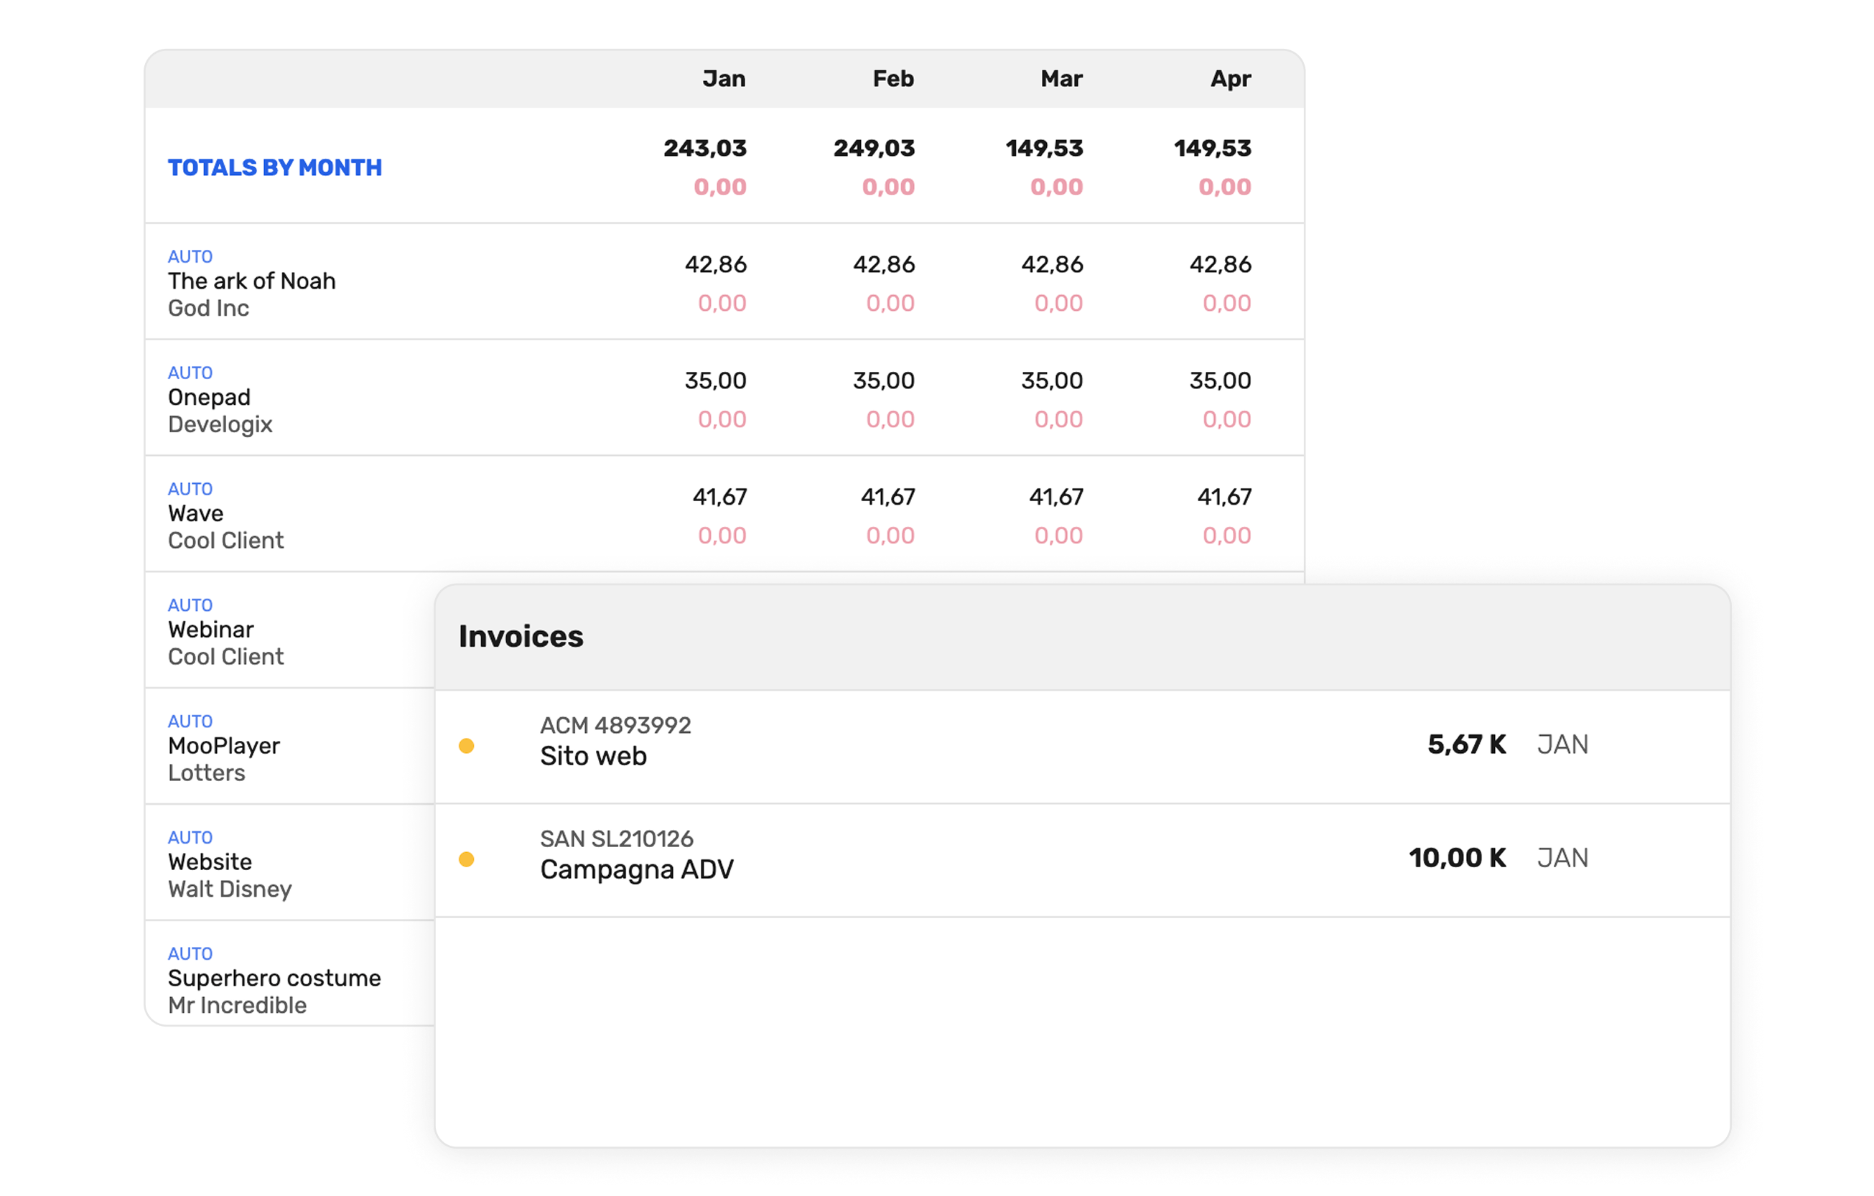Open the Website project for Walt Disney

[x=210, y=861]
